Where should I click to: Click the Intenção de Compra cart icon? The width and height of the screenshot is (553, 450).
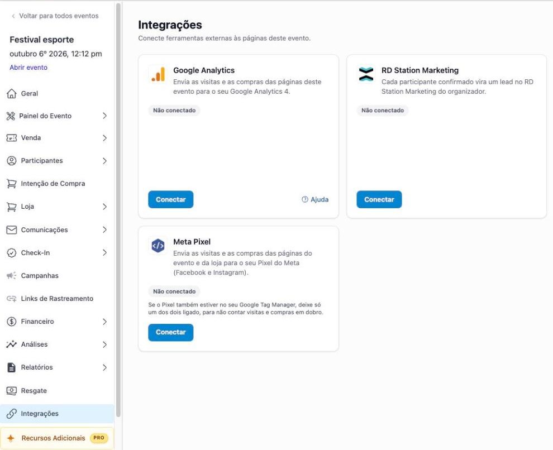tap(12, 184)
